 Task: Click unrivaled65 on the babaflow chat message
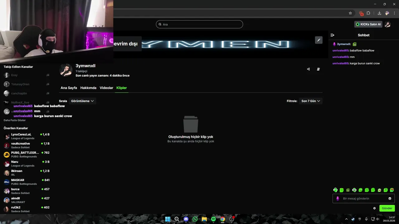coord(340,50)
